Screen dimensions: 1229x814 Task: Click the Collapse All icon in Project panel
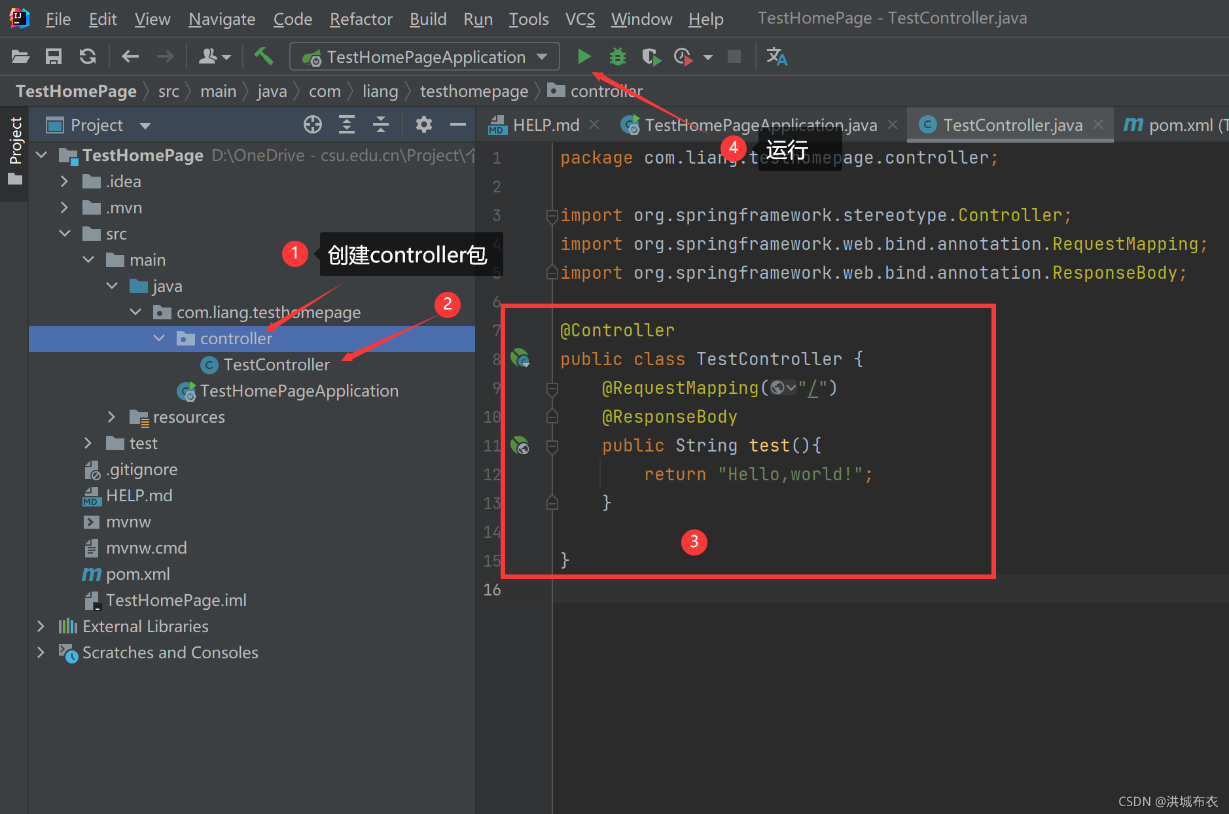pyautogui.click(x=381, y=124)
